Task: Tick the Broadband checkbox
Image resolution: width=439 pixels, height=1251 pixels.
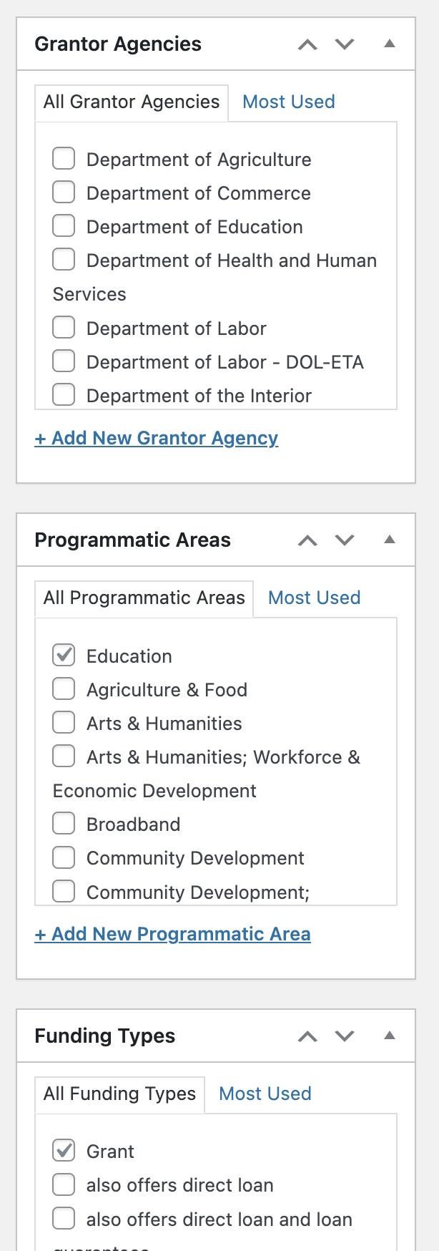Action: [64, 824]
